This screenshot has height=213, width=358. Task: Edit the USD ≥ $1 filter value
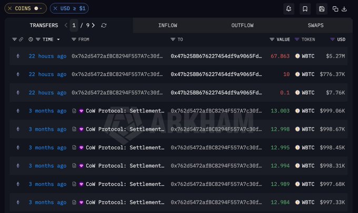(x=73, y=8)
